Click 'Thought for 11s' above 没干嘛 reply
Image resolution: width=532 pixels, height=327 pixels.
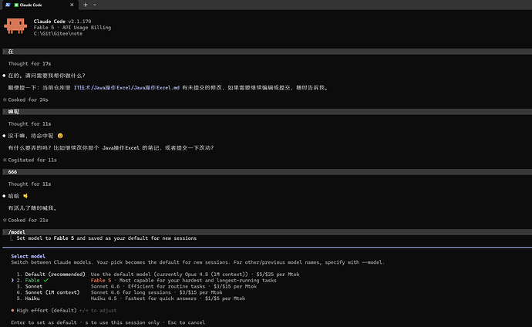[x=29, y=124]
